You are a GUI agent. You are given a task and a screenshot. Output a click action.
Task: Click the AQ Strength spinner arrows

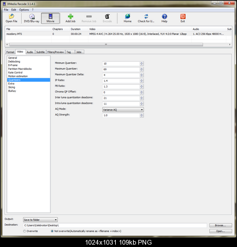click(141, 116)
